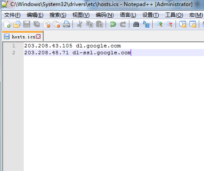
Task: Open the 宏(M) menu
Action: click(x=196, y=15)
